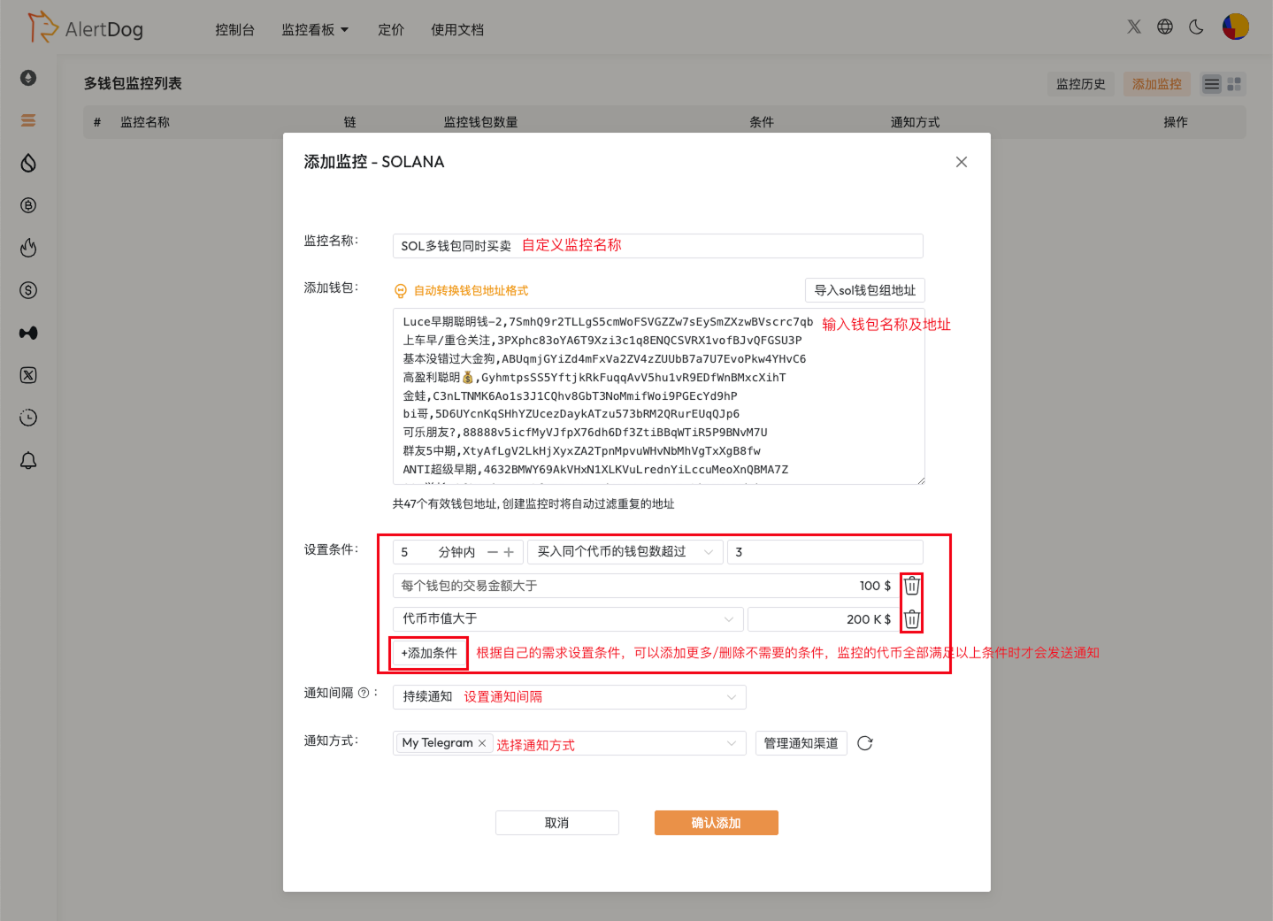Toggle dark mode with the moon icon
The width and height of the screenshot is (1273, 921).
pos(1196,27)
